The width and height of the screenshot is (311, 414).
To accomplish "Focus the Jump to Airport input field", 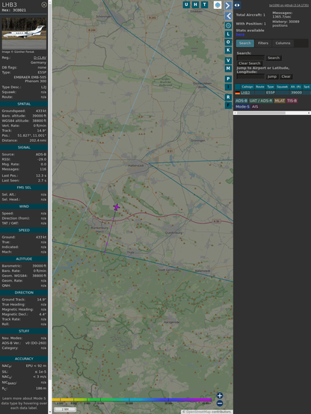I will 250,76.
